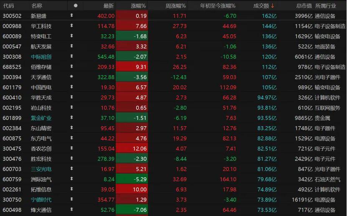Image resolution: width=347 pixels, height=216 pixels.
Task: Click the 周涨幅% column header
Action: [175, 6]
